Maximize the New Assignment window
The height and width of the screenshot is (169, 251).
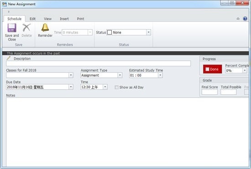[232, 3]
